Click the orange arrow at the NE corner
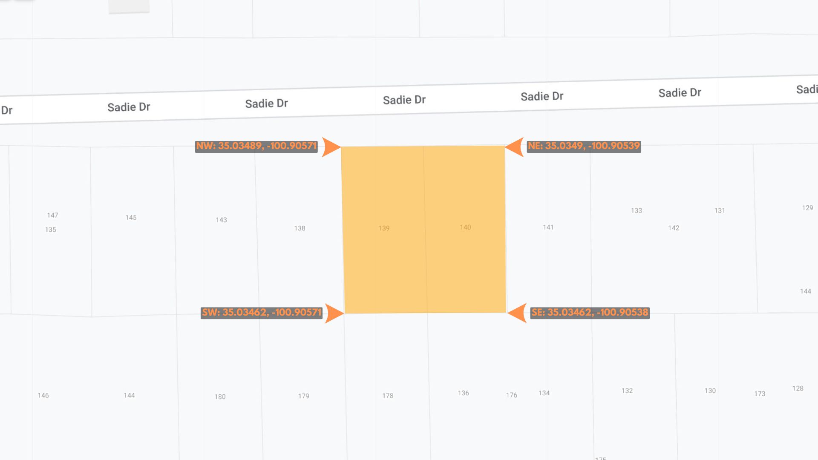Screen dimensions: 818x460 click(x=515, y=147)
